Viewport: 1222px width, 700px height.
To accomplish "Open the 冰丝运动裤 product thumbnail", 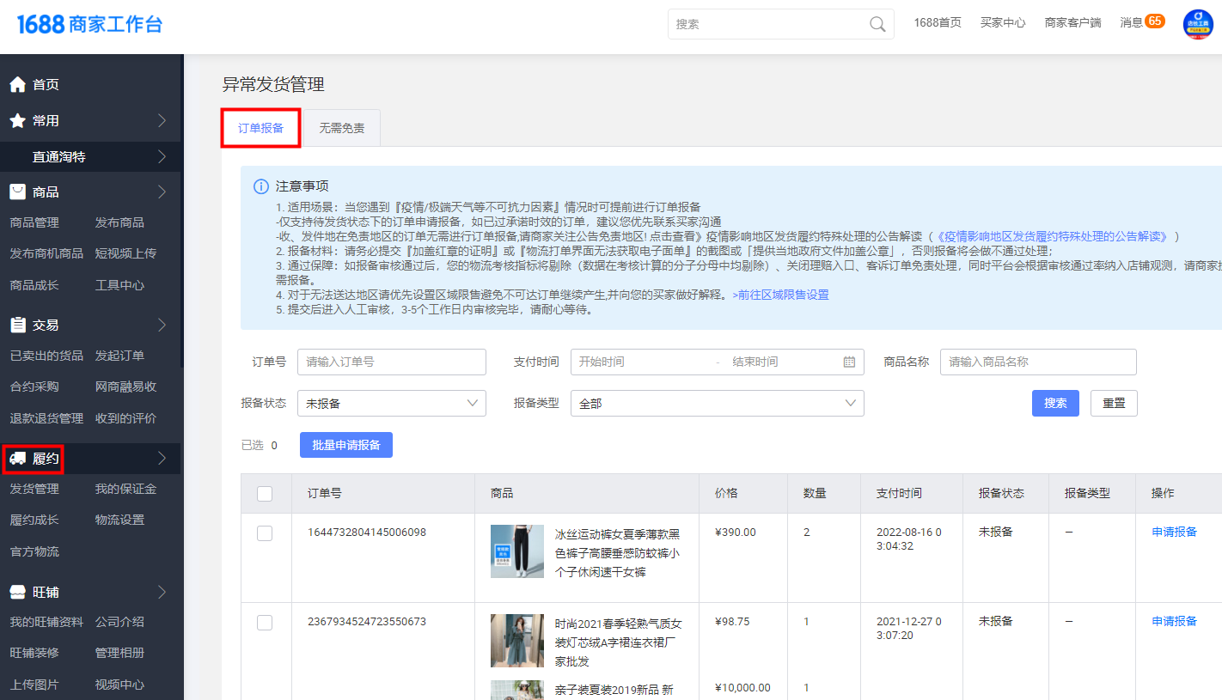I will 516,551.
